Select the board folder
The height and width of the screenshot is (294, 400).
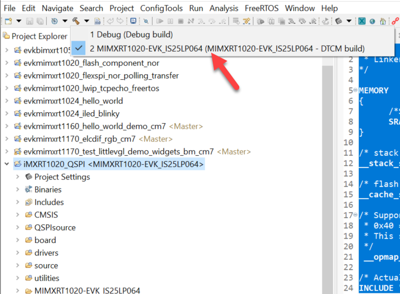point(45,240)
